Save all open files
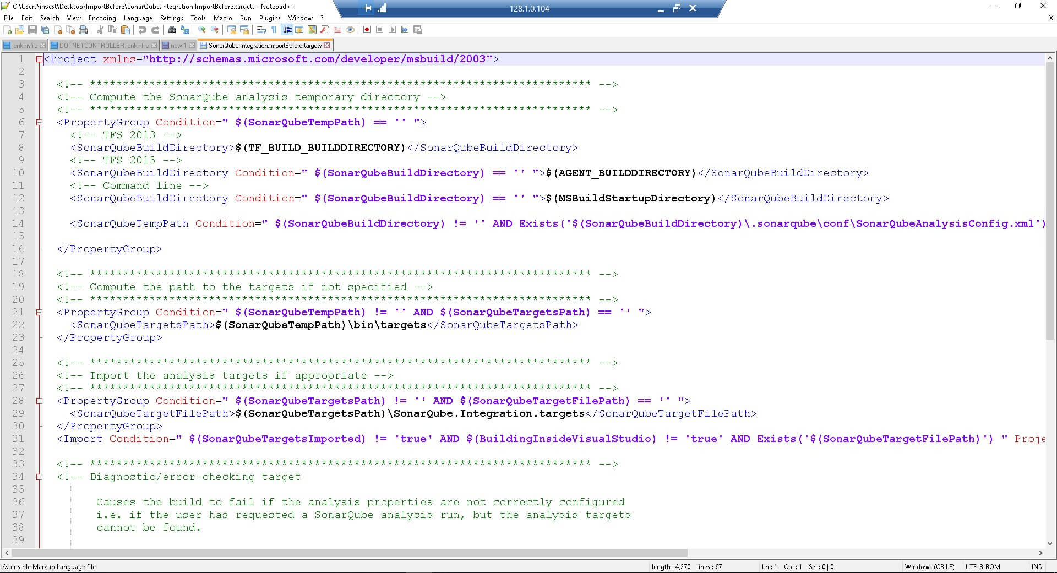This screenshot has width=1057, height=573. point(45,30)
